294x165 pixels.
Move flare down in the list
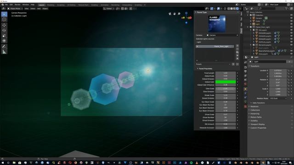coord(237,59)
